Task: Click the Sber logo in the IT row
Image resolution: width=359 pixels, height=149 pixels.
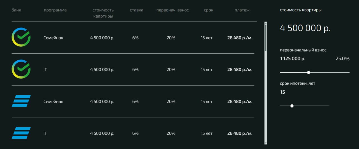Action: tap(21, 69)
